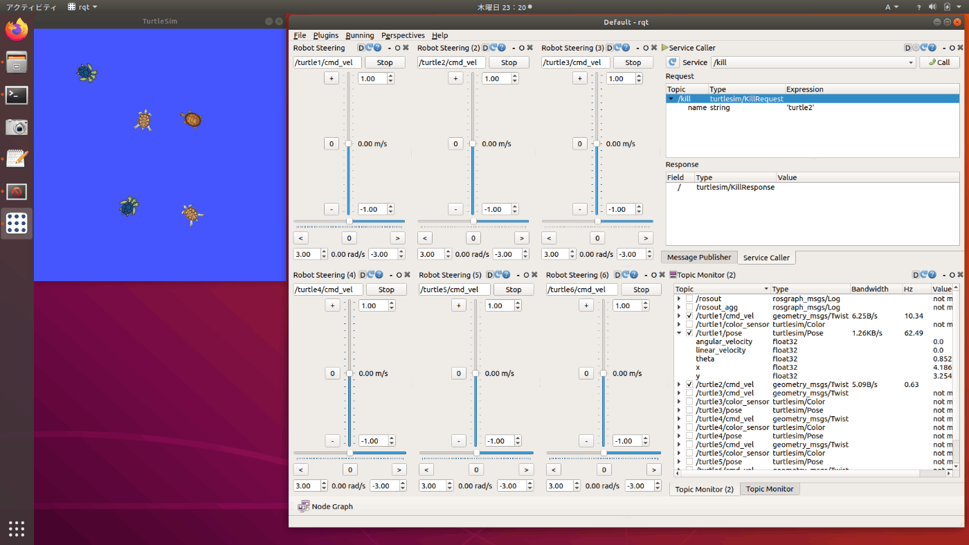This screenshot has height=545, width=969.
Task: Enable monitoring of /rosout topic
Action: [689, 298]
